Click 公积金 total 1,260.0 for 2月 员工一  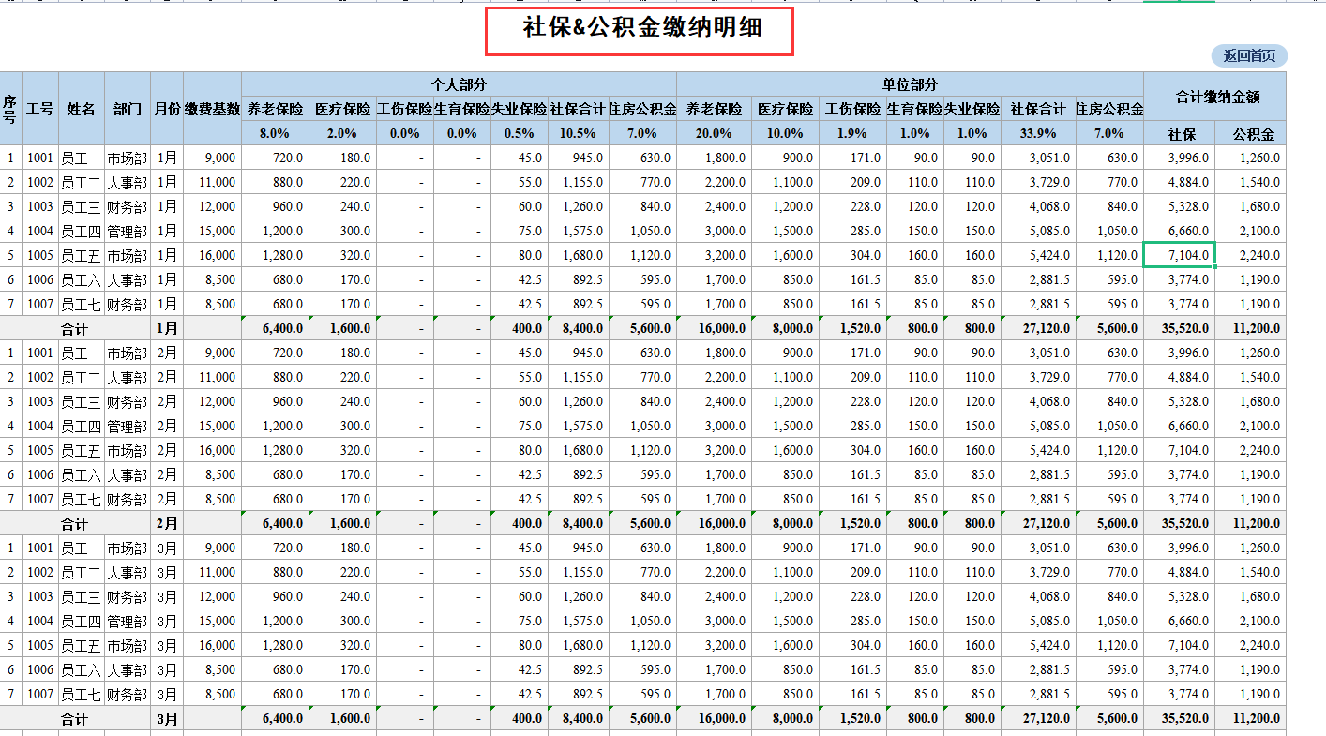[1250, 353]
